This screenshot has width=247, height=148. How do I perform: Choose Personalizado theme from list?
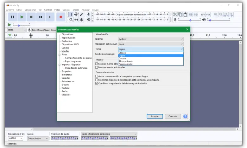pos(151,64)
